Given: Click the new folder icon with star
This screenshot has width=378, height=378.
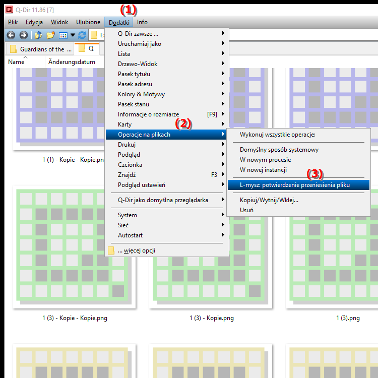Looking at the screenshot, I should pos(50,35).
